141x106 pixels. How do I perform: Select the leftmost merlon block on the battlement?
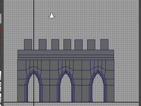coord(28,44)
